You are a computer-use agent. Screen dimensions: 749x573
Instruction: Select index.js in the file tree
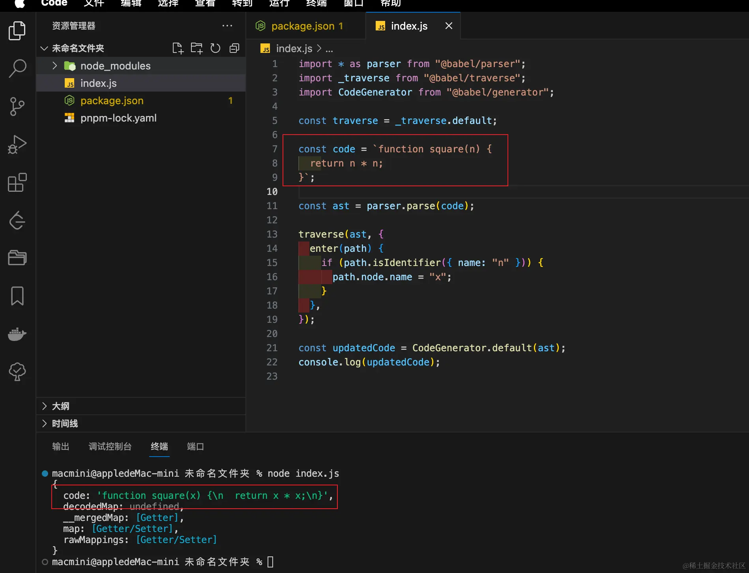coord(141,83)
